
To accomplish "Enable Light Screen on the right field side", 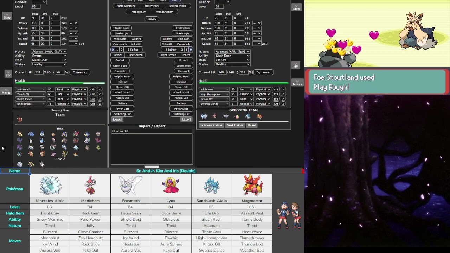I will (x=168, y=55).
